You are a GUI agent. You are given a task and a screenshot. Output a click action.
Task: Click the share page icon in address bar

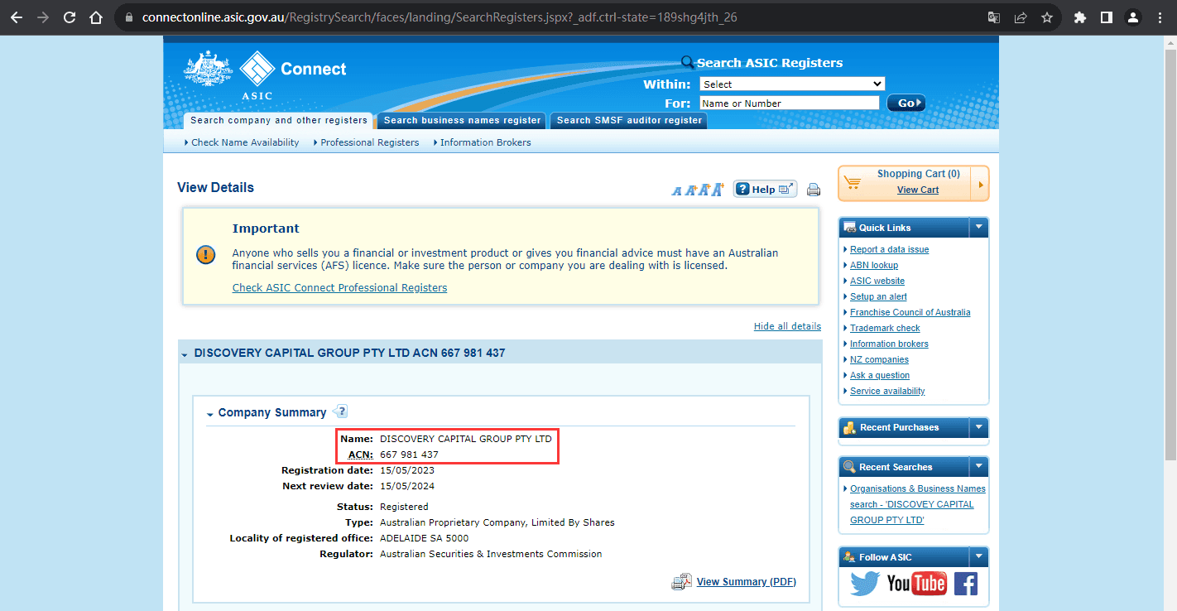pos(1021,17)
